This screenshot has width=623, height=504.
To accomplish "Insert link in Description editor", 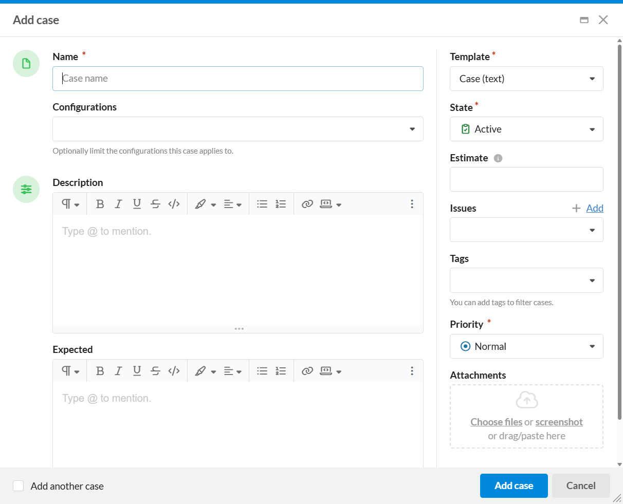I will [307, 204].
